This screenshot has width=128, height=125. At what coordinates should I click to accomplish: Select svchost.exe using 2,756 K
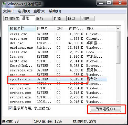pos(58,97)
